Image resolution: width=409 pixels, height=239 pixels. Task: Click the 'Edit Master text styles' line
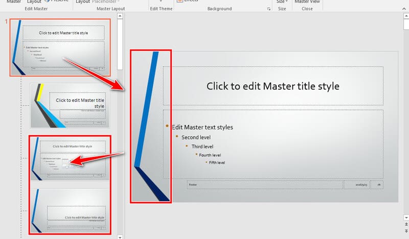202,127
